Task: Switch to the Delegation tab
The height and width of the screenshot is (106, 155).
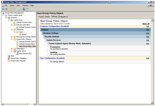Action: coord(63,17)
